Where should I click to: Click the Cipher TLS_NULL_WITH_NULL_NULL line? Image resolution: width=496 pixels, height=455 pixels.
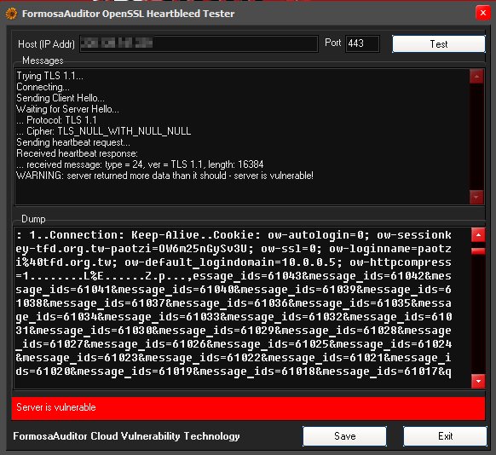coord(104,131)
